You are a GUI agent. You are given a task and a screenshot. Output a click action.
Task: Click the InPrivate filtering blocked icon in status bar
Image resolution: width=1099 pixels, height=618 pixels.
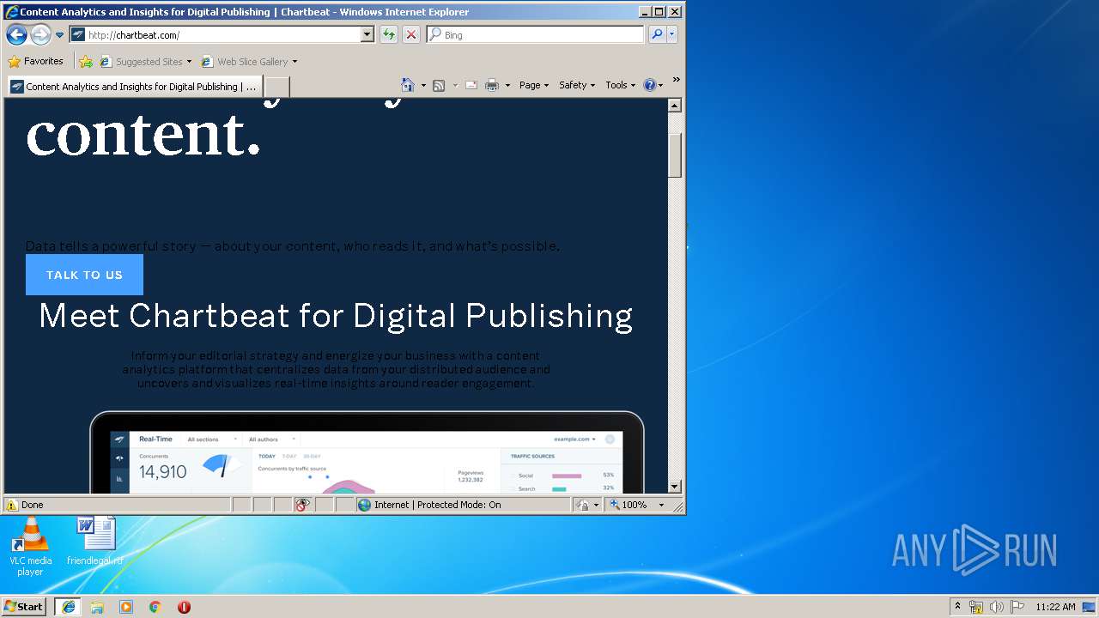point(302,505)
